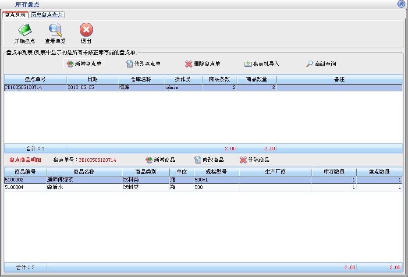Close the 库存盘点 window
This screenshot has width=408, height=277.
[401, 4]
